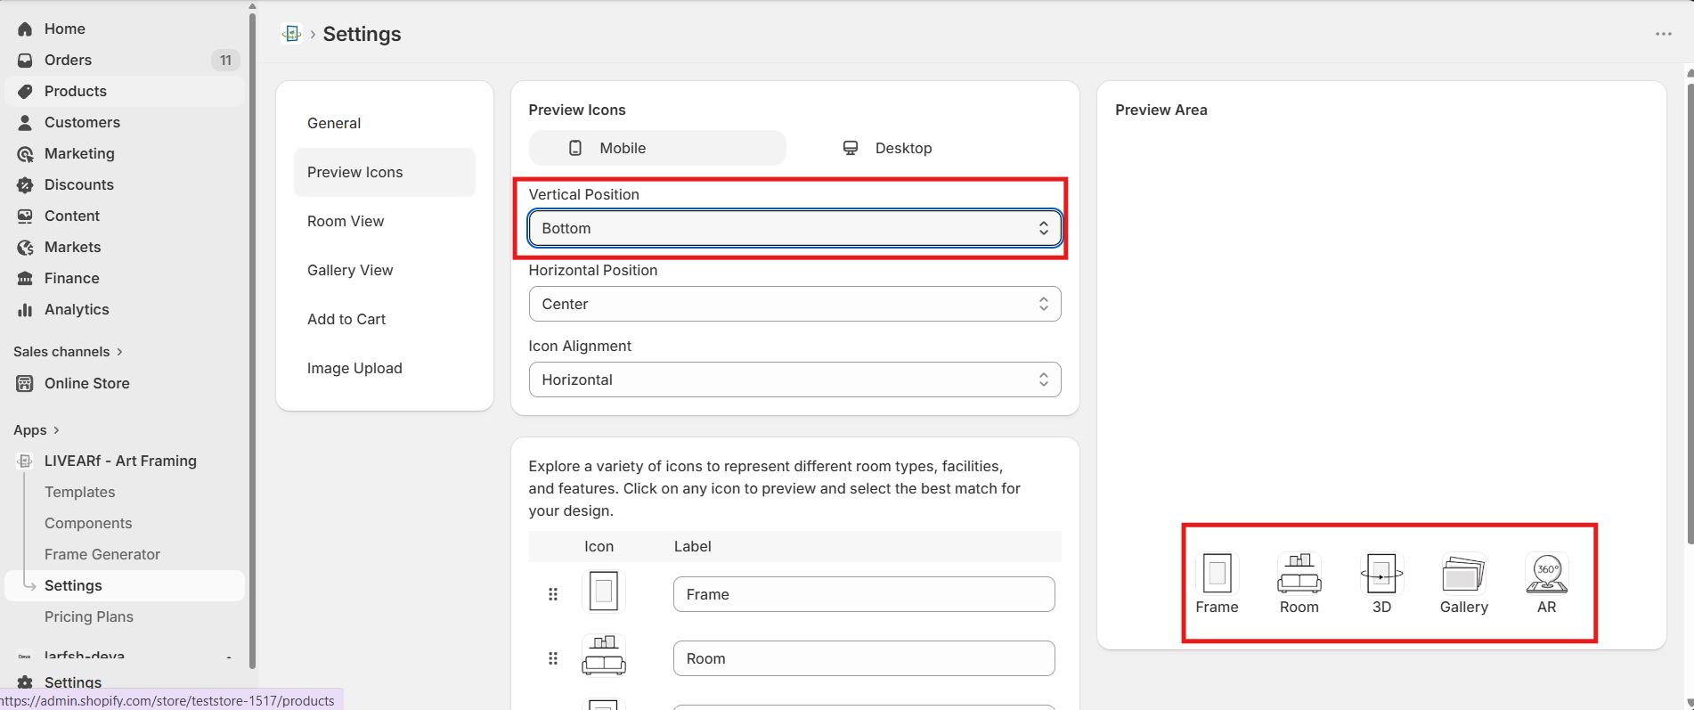Select the Preview Icons settings tab
The width and height of the screenshot is (1694, 710).
pyautogui.click(x=385, y=172)
